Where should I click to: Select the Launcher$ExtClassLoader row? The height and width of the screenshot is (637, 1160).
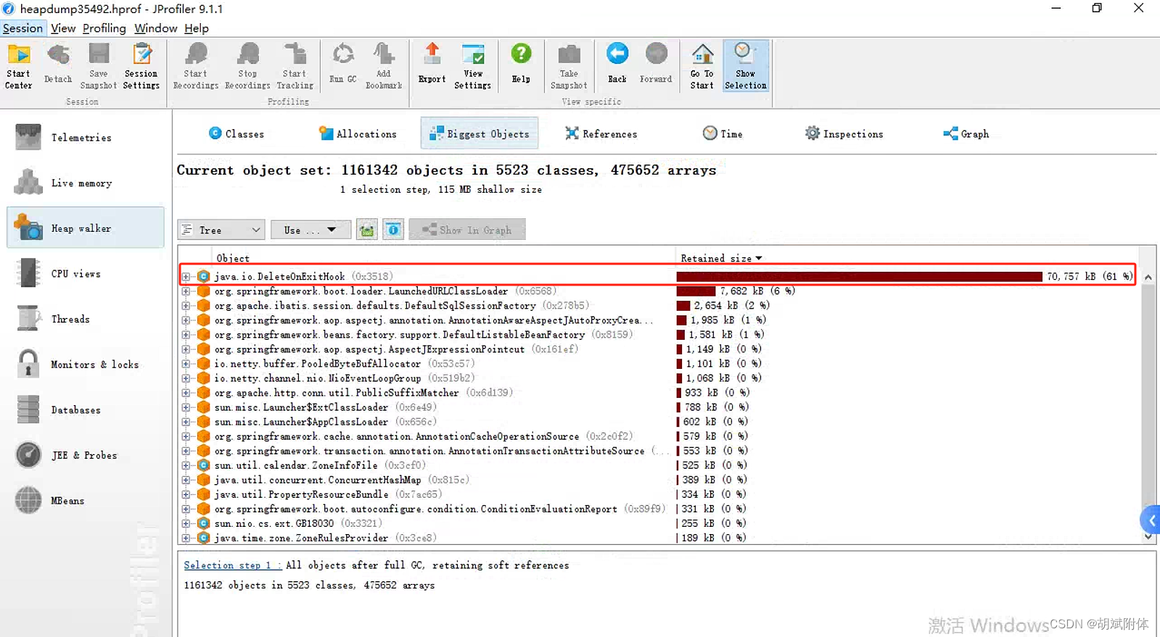click(659, 407)
